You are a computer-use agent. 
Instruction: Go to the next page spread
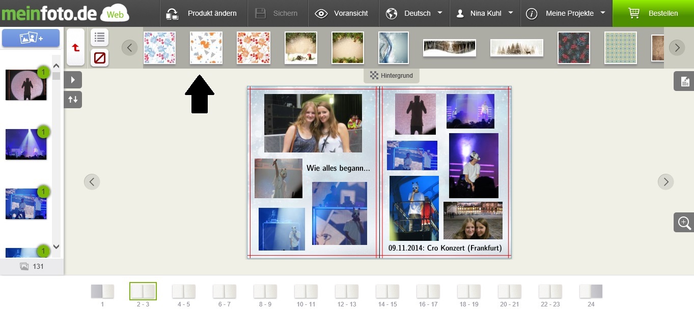665,181
